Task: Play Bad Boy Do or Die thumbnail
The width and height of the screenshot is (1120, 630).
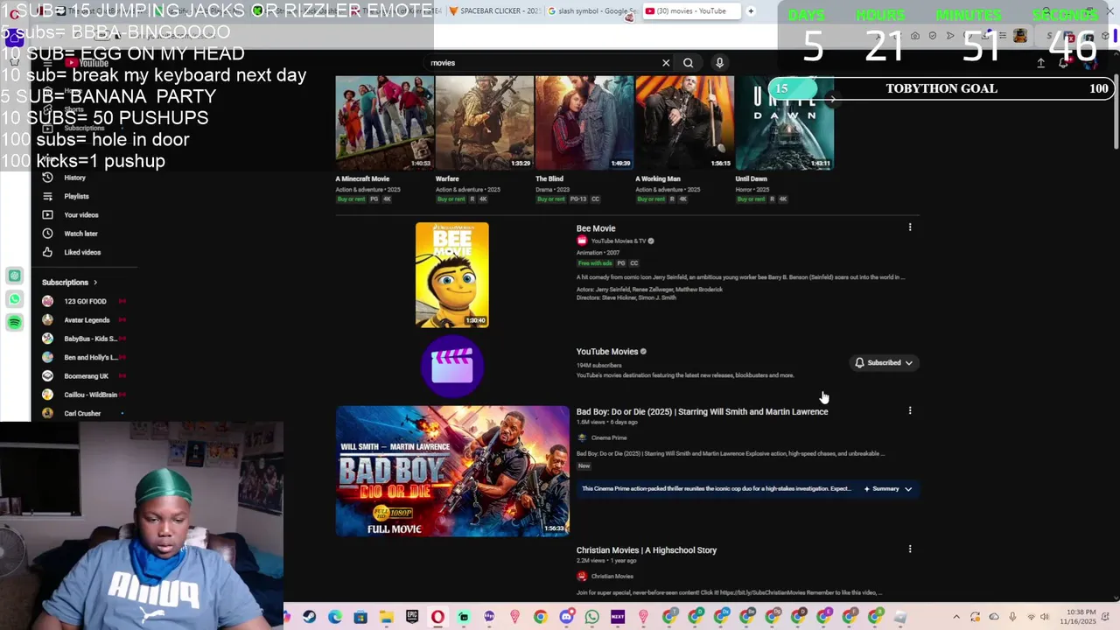Action: 452,471
